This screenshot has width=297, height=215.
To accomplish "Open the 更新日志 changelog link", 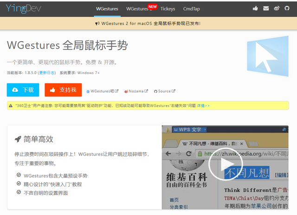I will coord(47,73).
